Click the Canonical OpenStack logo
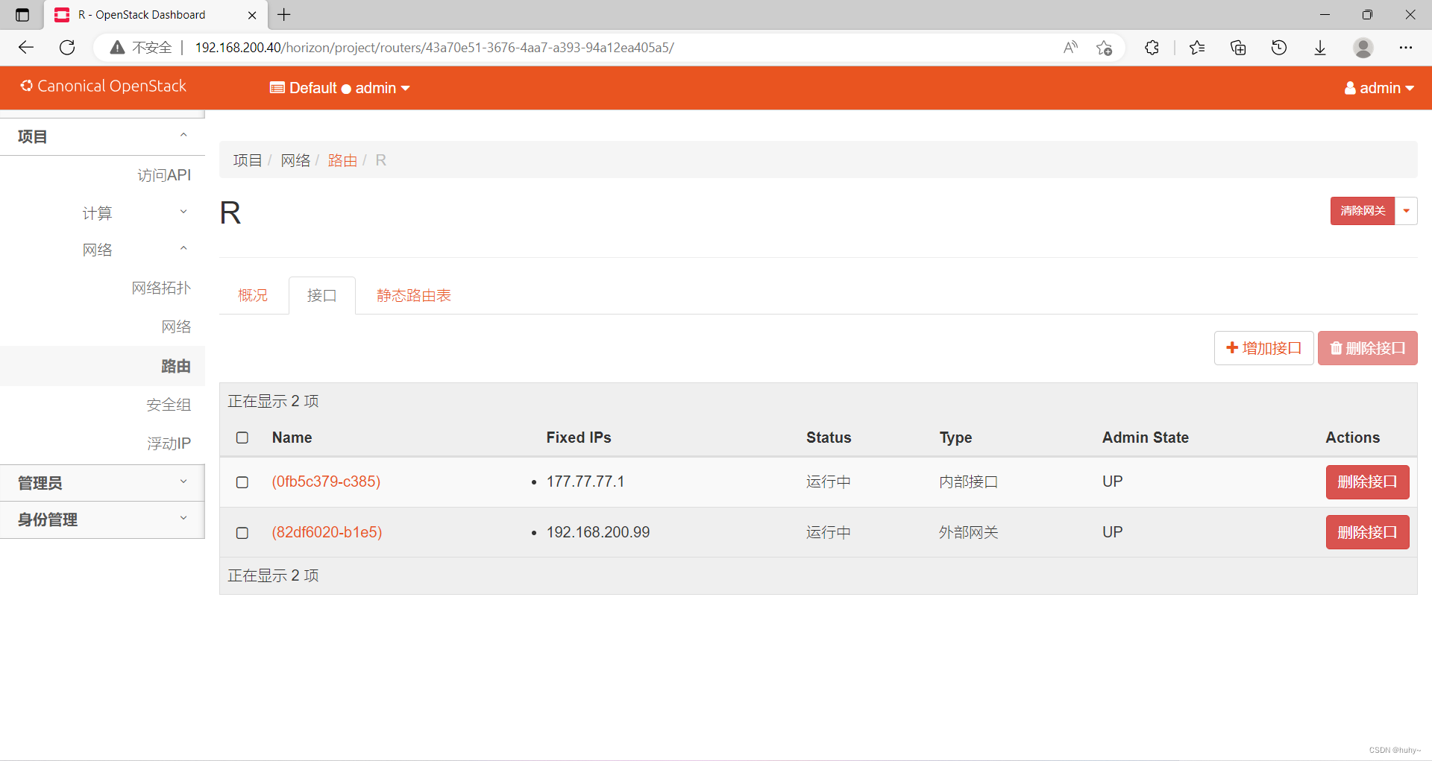The width and height of the screenshot is (1432, 761). click(x=104, y=86)
